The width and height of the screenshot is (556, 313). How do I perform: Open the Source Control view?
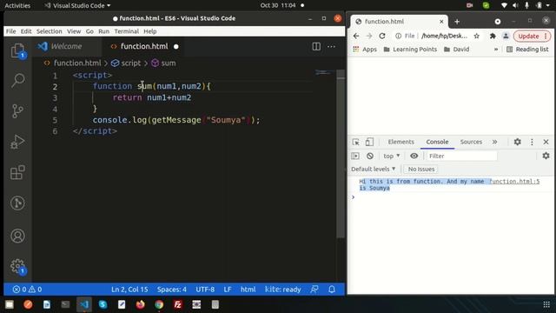(17, 111)
